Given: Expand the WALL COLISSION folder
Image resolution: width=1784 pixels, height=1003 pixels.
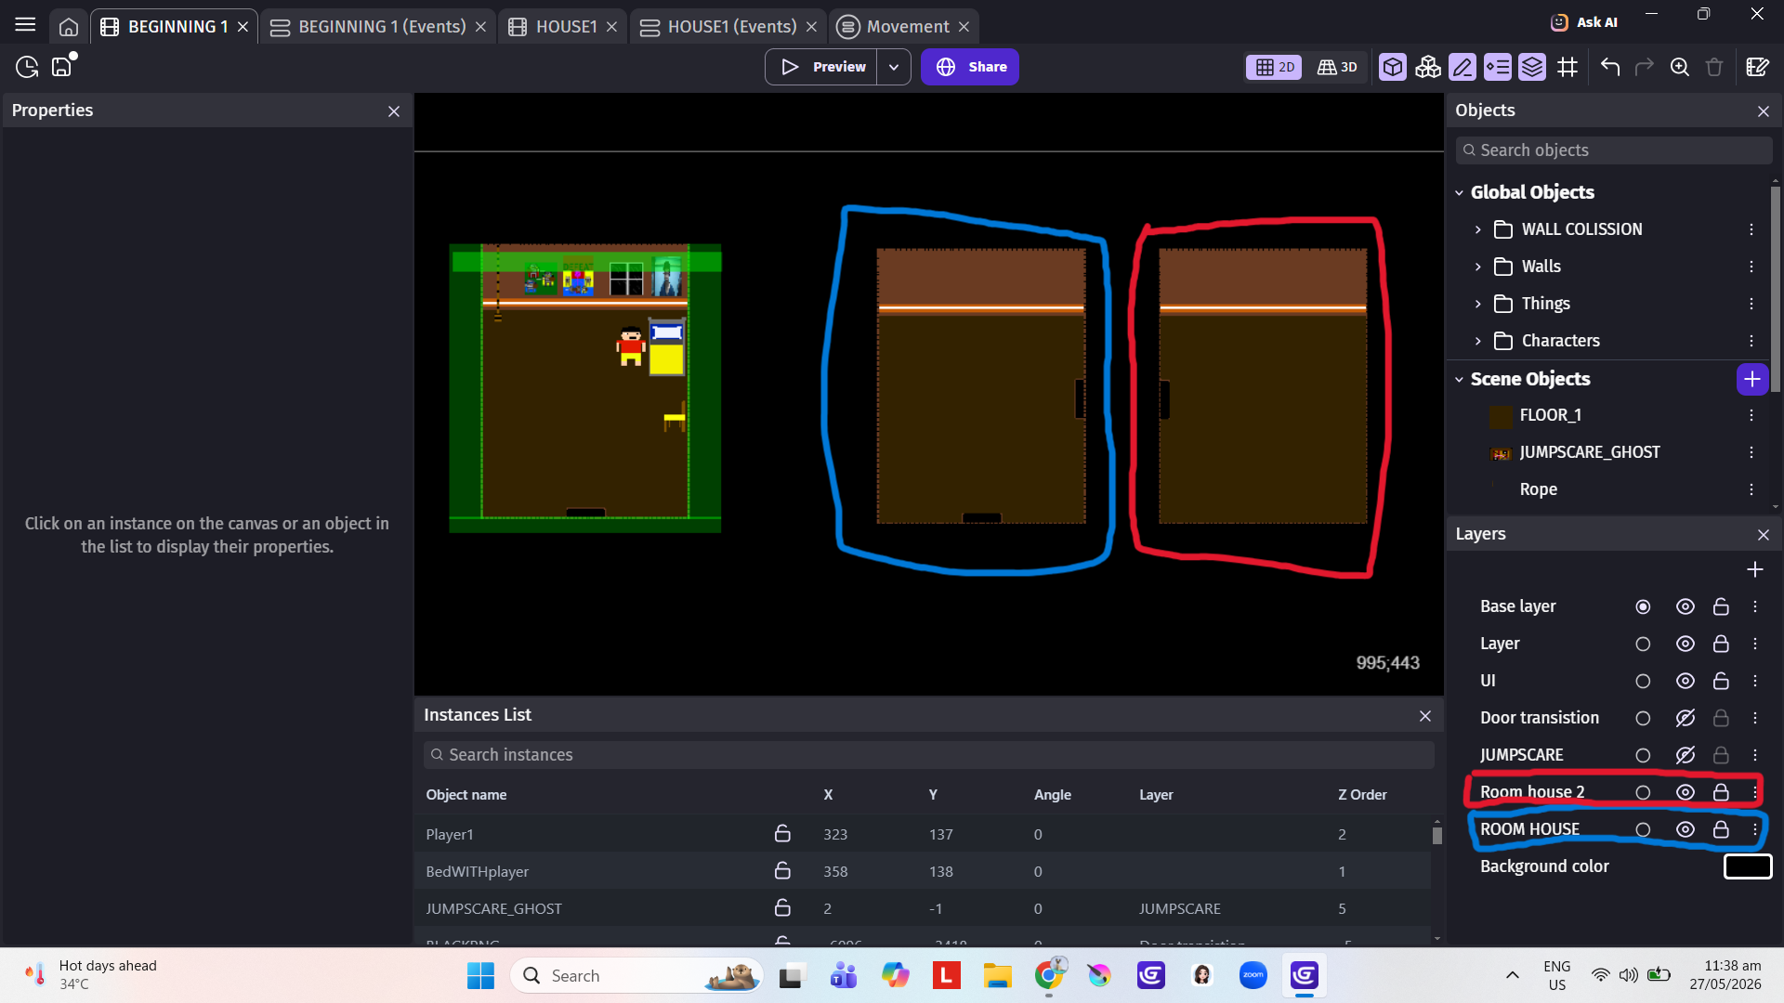Looking at the screenshot, I should [1477, 229].
